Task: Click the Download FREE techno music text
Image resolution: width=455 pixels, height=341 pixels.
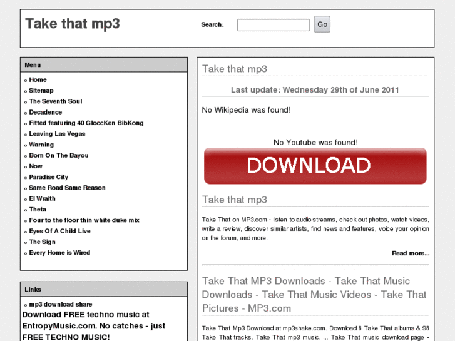Action: (94, 326)
